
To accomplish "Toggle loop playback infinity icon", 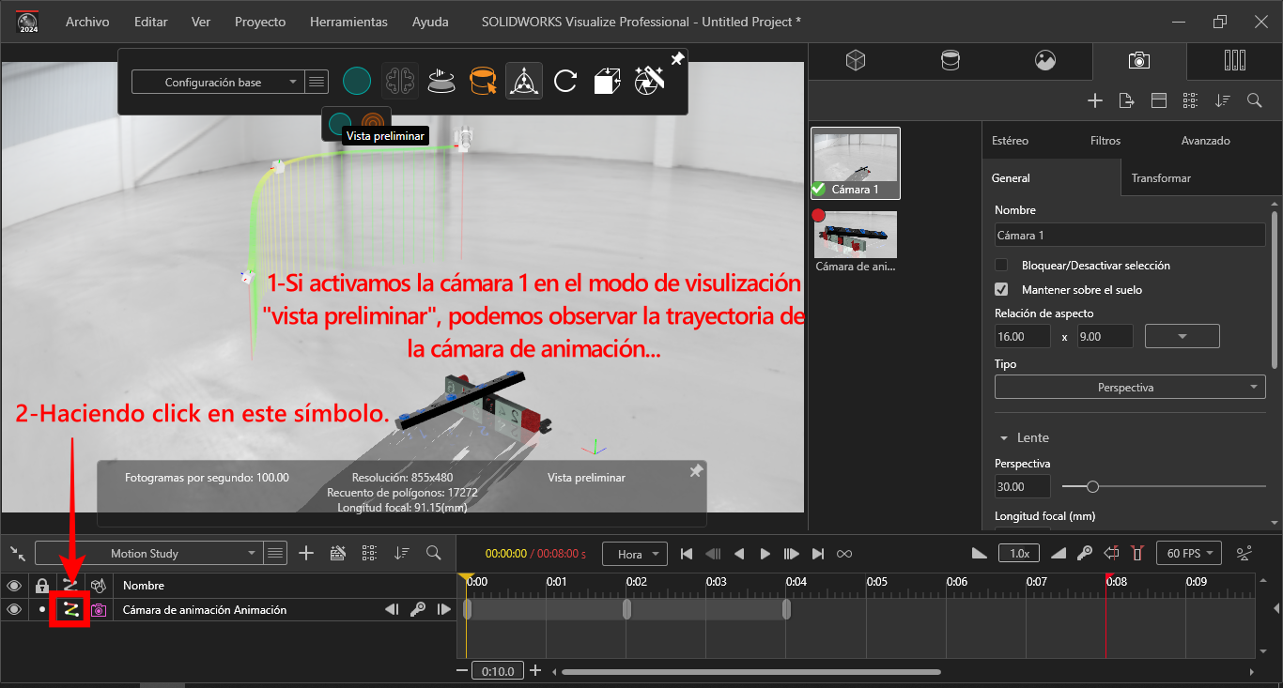I will click(x=844, y=554).
